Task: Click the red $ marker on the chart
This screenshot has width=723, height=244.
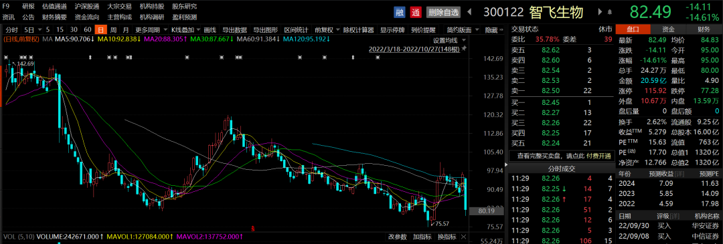Action: (252, 228)
